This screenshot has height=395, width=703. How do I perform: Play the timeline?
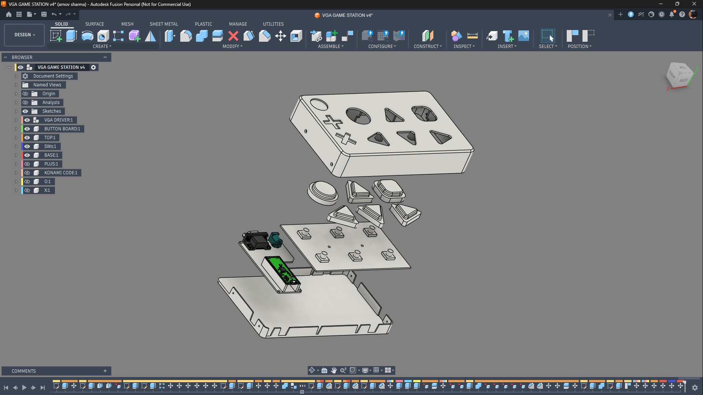pyautogui.click(x=24, y=387)
